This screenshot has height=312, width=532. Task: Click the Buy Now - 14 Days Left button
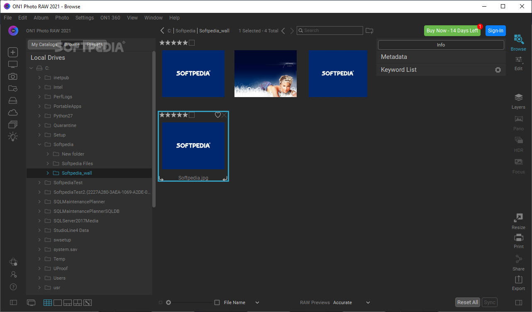point(452,31)
